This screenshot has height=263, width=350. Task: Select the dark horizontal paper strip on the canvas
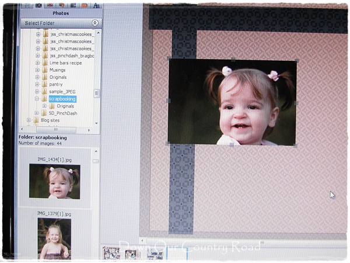248,20
